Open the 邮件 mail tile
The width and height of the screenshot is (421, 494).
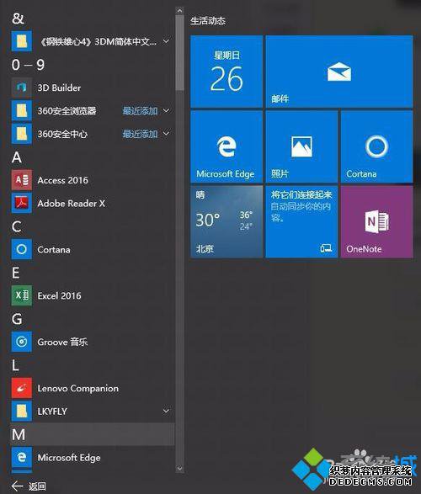click(339, 72)
